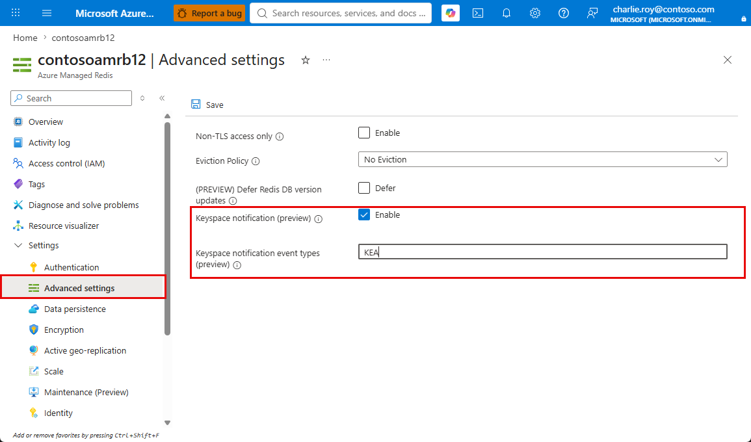Screen dimensions: 751x442
Task: Open the more options ellipsis menu
Action: pyautogui.click(x=326, y=60)
